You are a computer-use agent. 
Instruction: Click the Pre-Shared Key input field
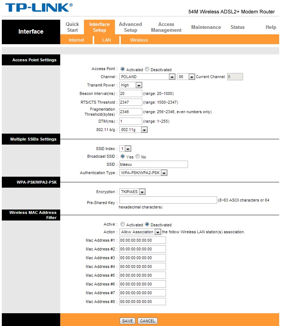168,200
